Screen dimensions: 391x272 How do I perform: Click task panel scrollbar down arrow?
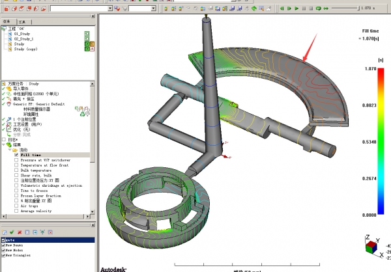(93, 211)
